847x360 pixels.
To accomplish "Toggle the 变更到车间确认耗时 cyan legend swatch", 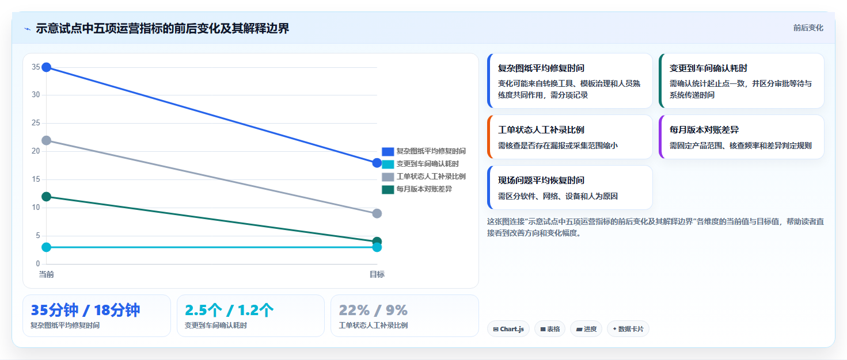I will tap(388, 164).
